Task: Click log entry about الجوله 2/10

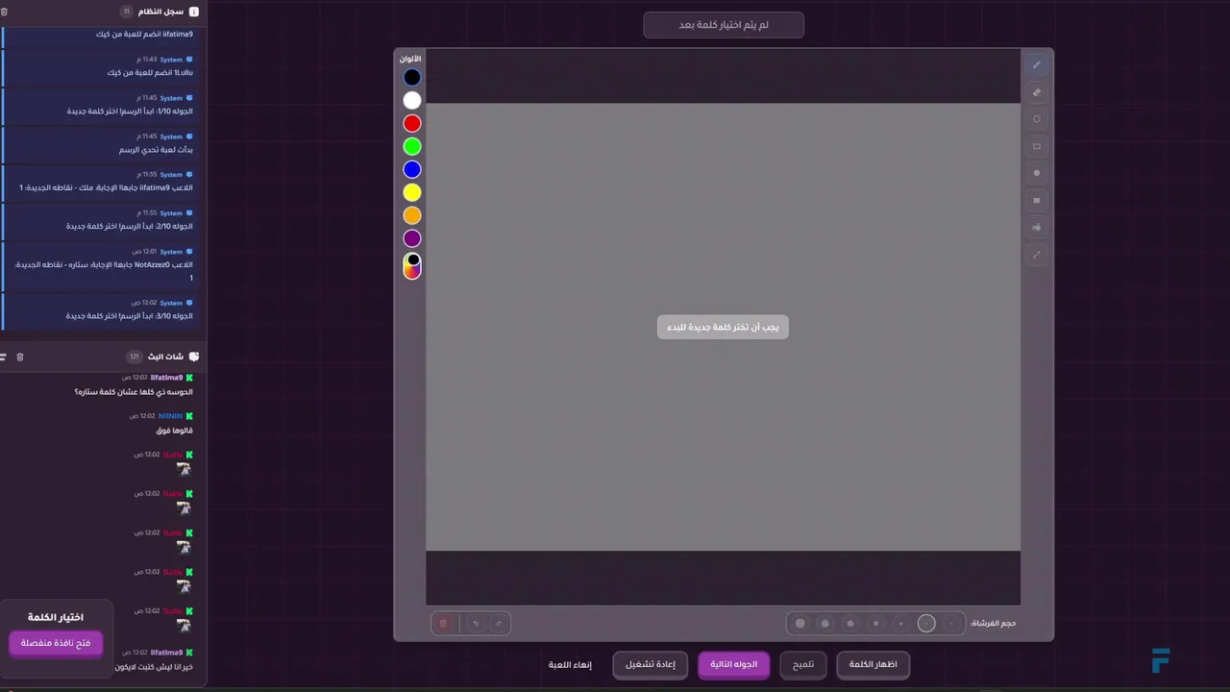Action: (102, 220)
